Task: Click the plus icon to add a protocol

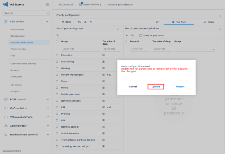Action: pyautogui.click(x=127, y=35)
